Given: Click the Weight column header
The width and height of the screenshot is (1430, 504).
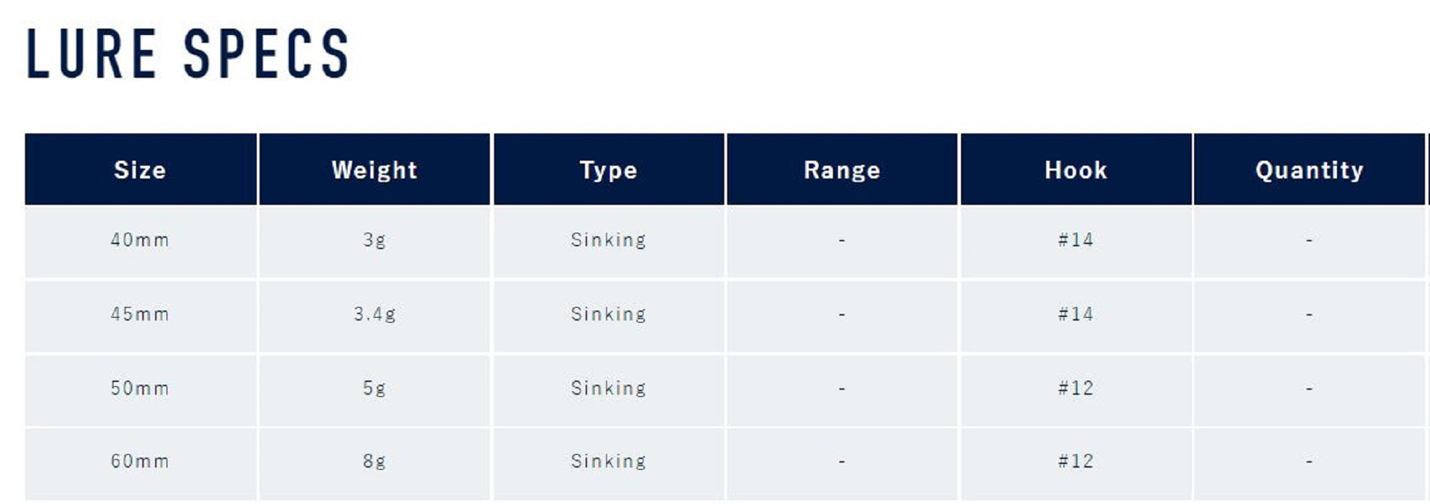Looking at the screenshot, I should 374,170.
